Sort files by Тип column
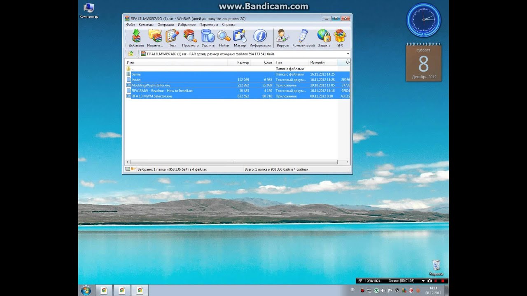The width and height of the screenshot is (527, 296). click(x=291, y=62)
